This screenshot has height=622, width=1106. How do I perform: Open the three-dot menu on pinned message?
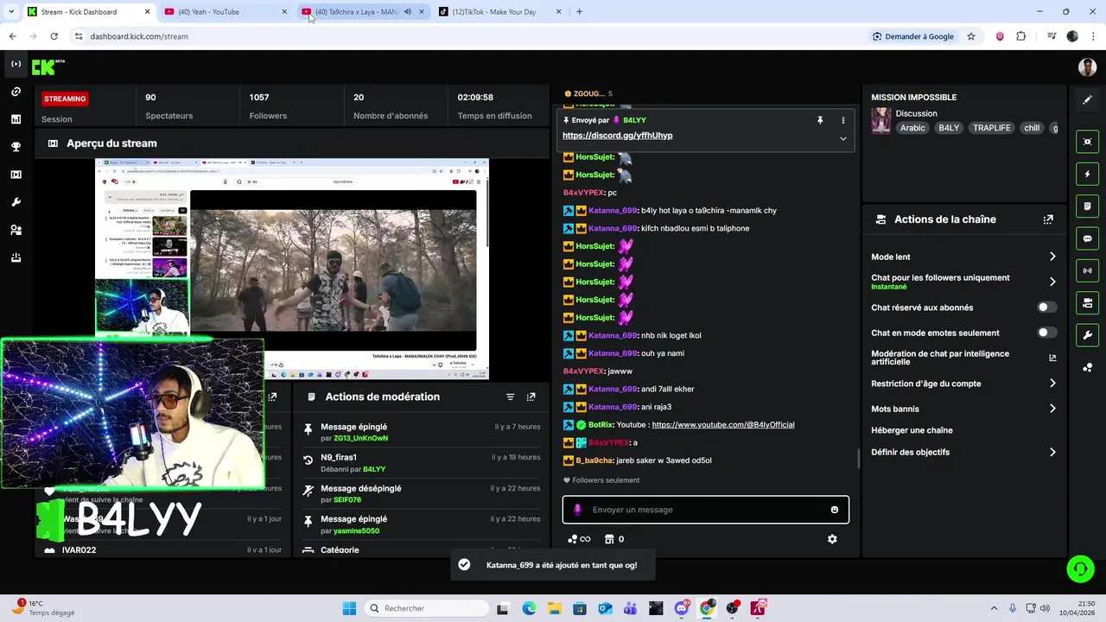pyautogui.click(x=843, y=120)
